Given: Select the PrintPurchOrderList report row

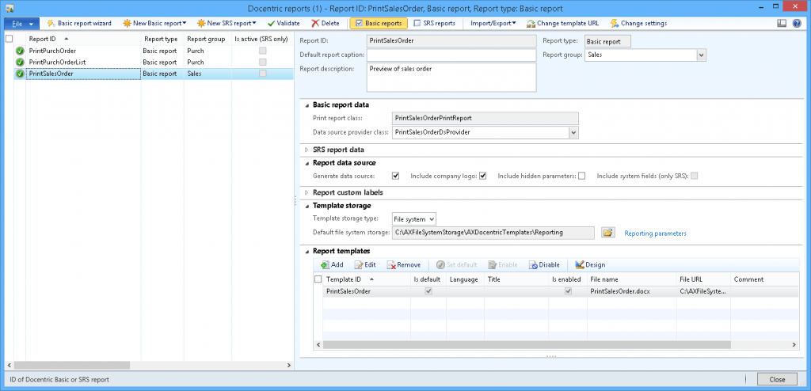Looking at the screenshot, I should click(x=149, y=62).
